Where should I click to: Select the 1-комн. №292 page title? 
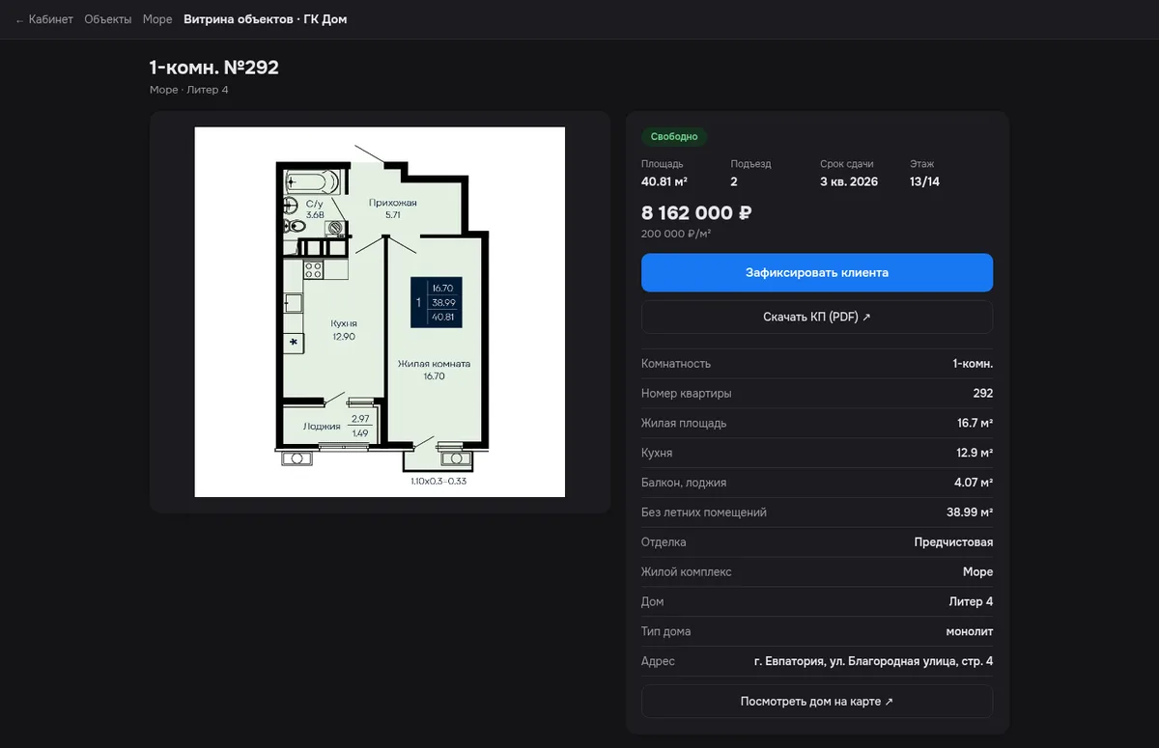pyautogui.click(x=213, y=68)
